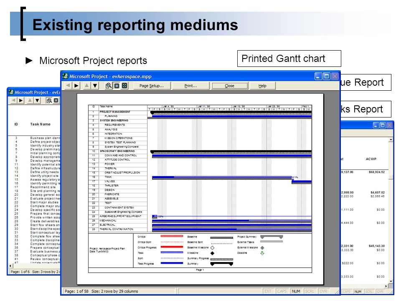Viewport: 401px width, 301px height.
Task: Click scroll left arrow in left background window
Action: [10, 266]
